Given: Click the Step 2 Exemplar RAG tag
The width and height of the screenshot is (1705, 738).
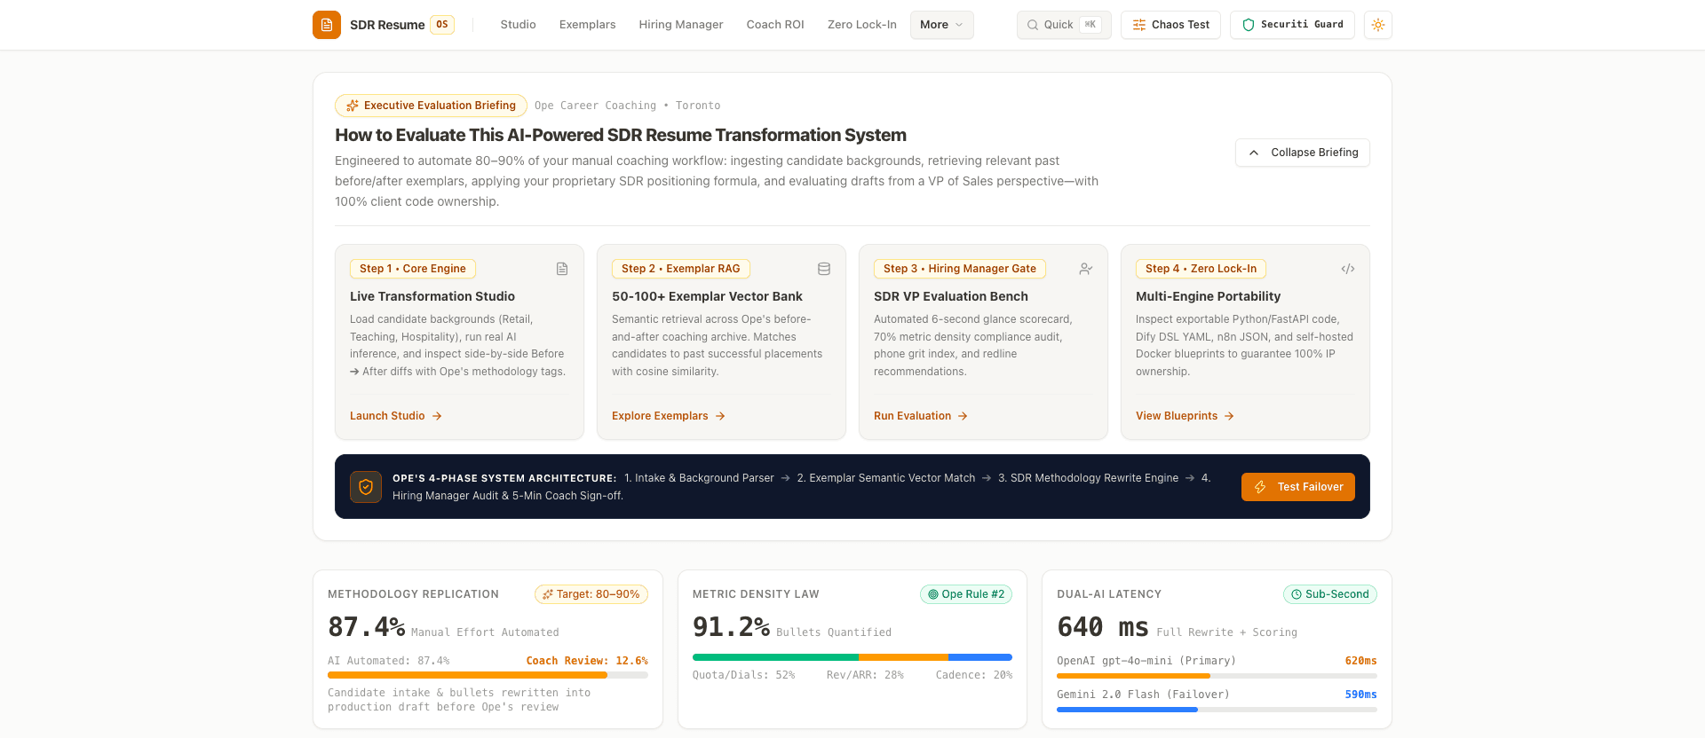Looking at the screenshot, I should (681, 269).
